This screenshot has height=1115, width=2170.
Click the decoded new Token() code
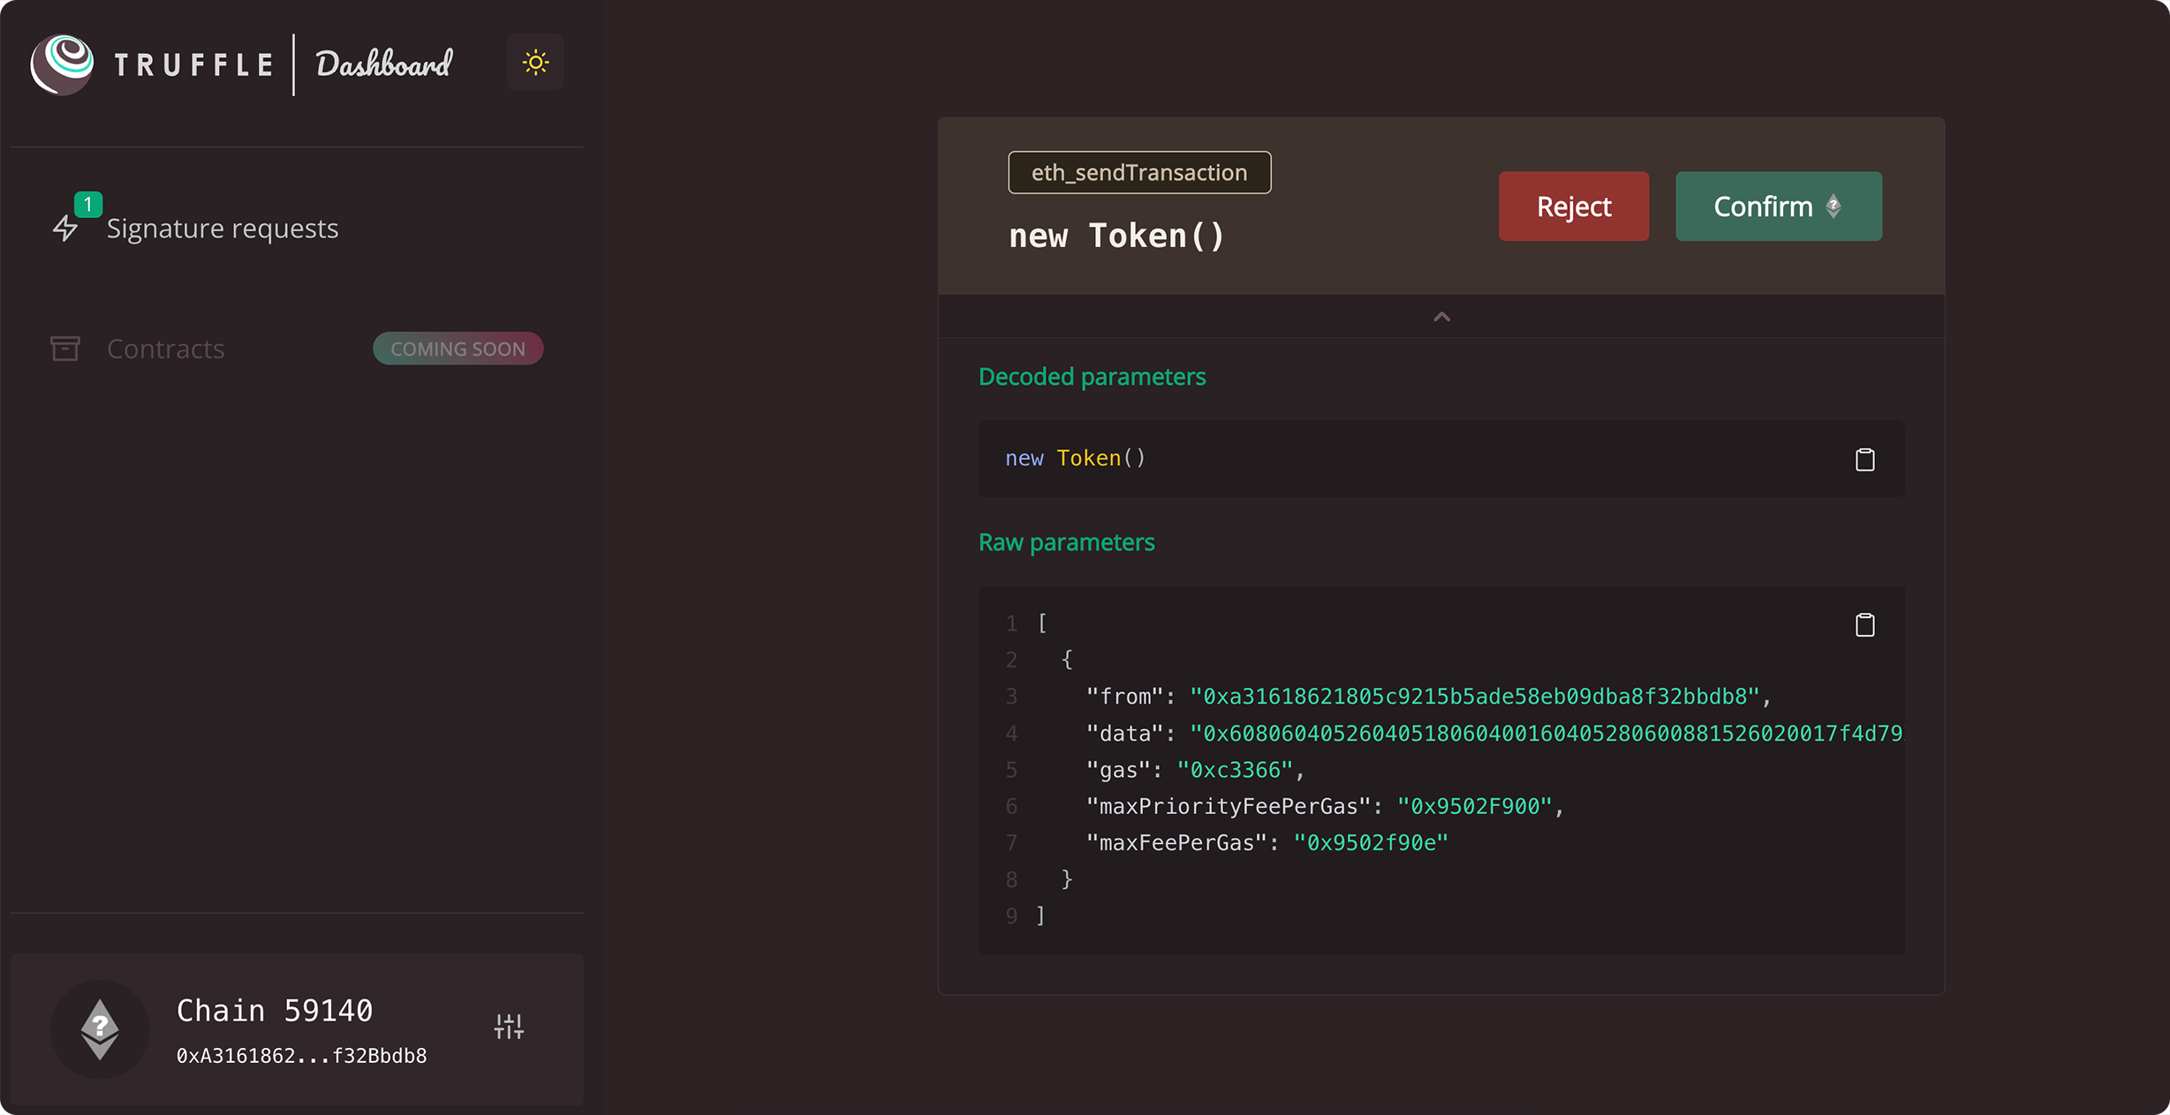point(1075,458)
